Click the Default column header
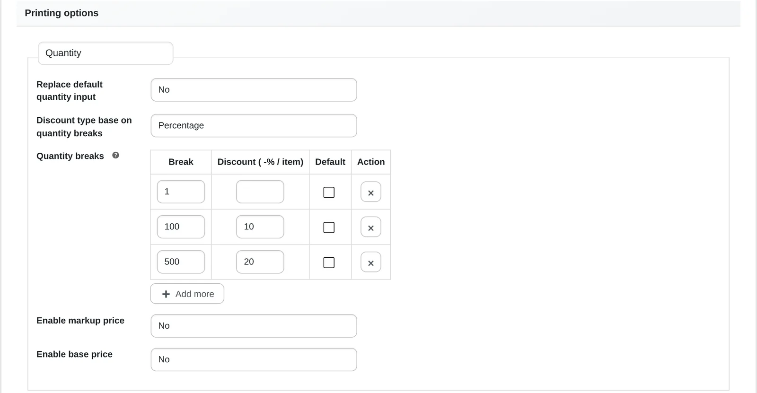757x393 pixels. 330,162
